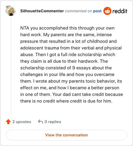
Task: Upvote using the orange arrow icon
Action: click(x=8, y=122)
